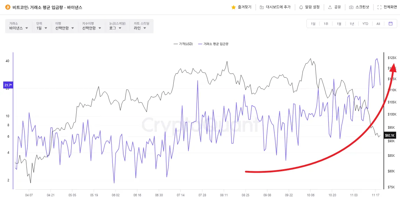Select the 1주 time range tab
Image resolution: width=400 pixels, height=198 pixels.
click(326, 24)
